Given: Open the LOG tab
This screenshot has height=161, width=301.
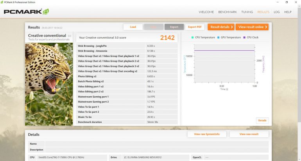Looking at the screenshot, I should [x=277, y=12].
